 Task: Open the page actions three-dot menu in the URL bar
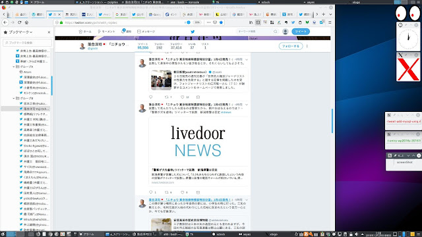(208, 22)
